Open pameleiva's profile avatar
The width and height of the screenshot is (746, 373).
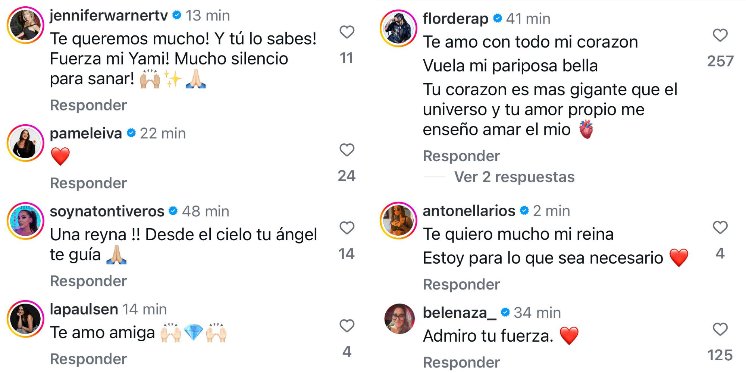point(25,143)
